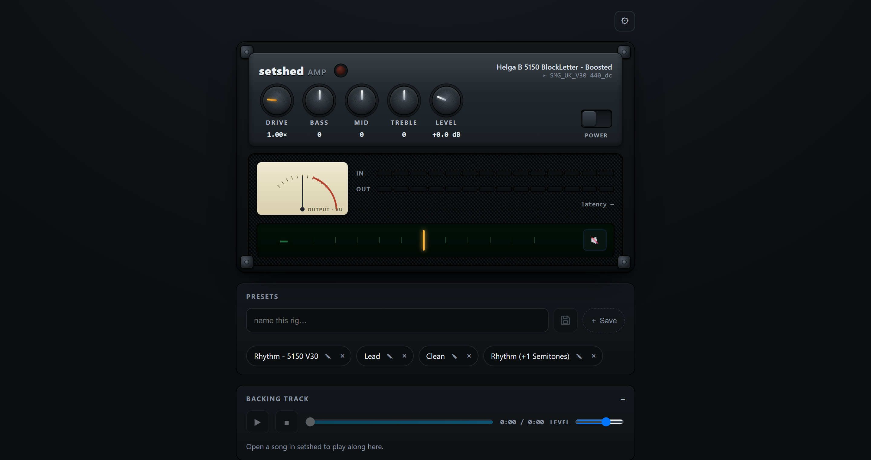Open amp model Helga B 5150 BlockLetter
871x460 pixels.
pos(554,67)
